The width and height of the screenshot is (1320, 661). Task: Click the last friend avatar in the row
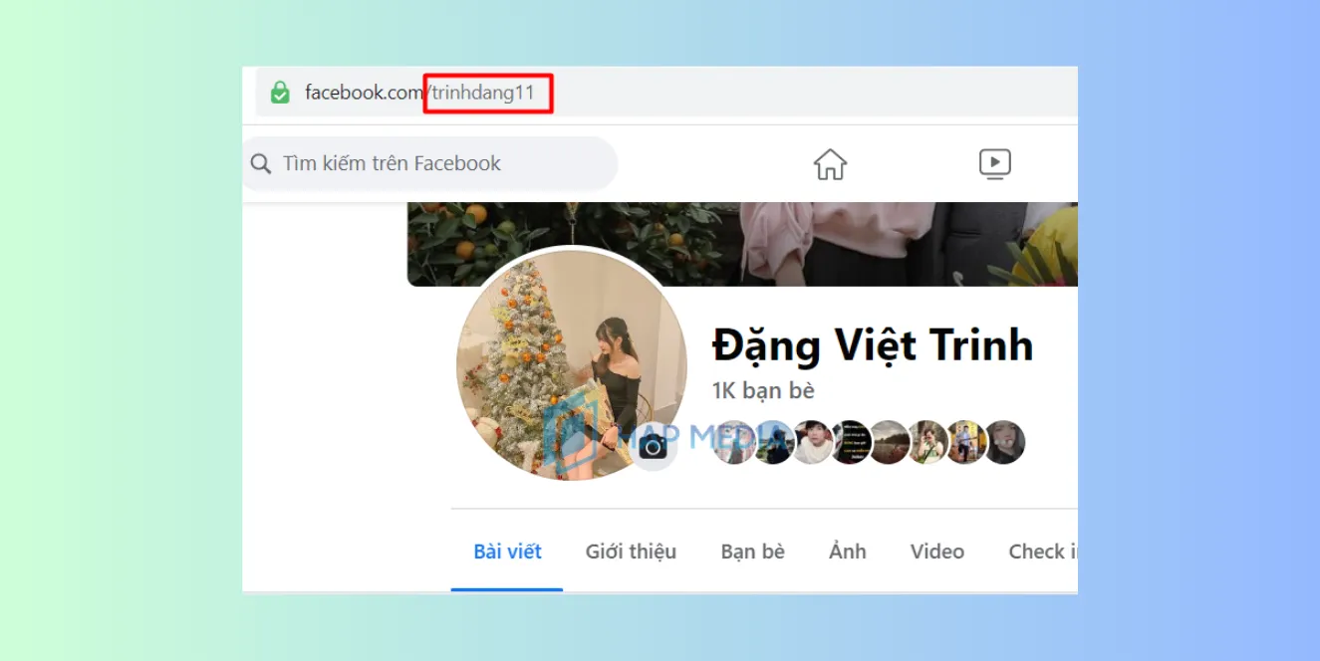(x=1005, y=442)
